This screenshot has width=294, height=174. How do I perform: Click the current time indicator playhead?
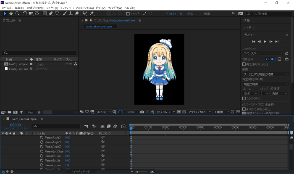(x=131, y=128)
